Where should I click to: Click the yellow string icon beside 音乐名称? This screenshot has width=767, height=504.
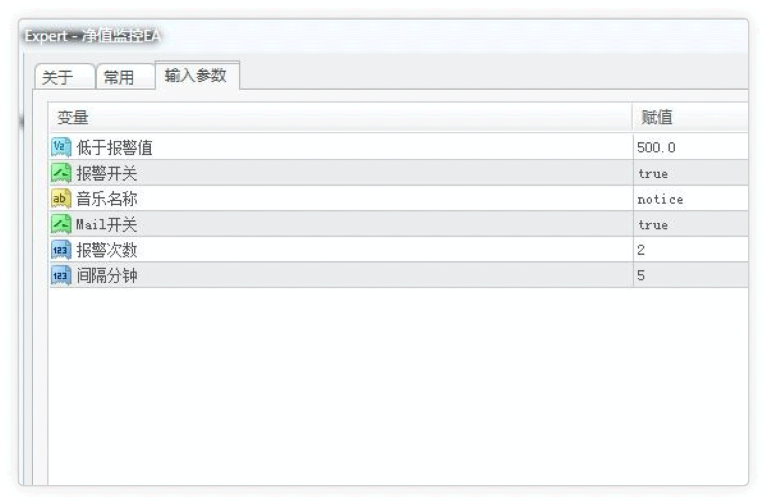[x=61, y=199]
